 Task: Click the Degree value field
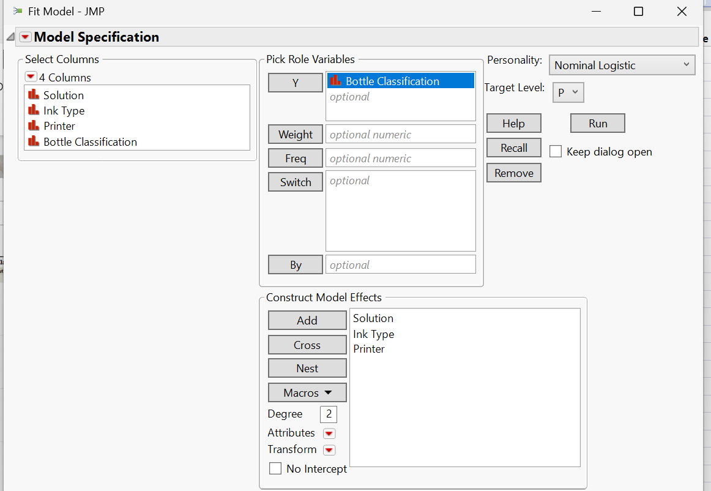pyautogui.click(x=328, y=414)
